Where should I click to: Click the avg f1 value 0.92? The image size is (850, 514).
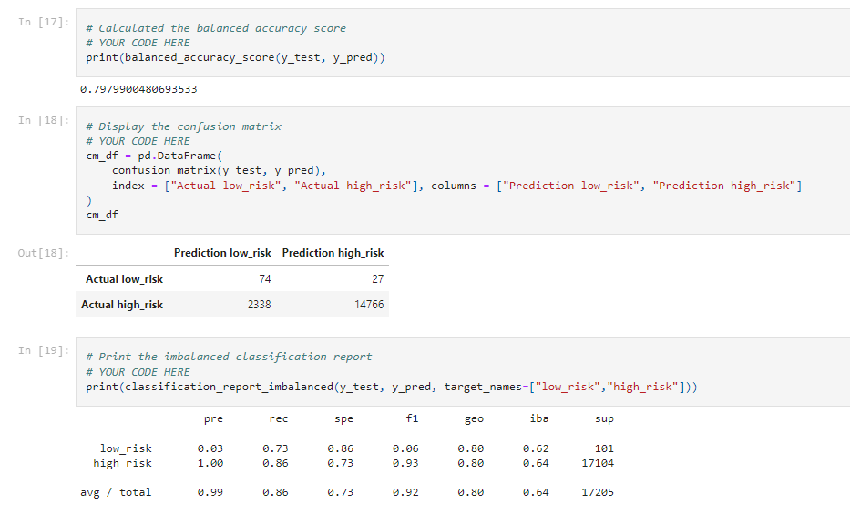(x=405, y=492)
